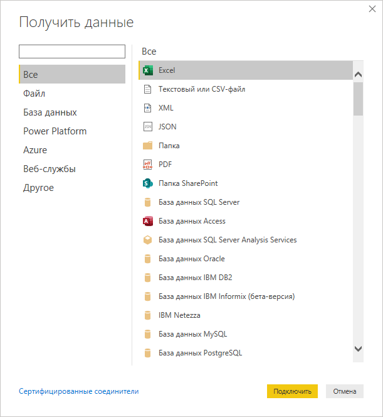Click the PostgreSQL database icon
383x417 pixels.
click(147, 353)
